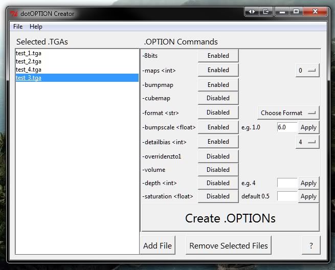Viewport: 335px width, 270px height.
Task: Toggle the -maps <int> Enabled button
Action: tap(218, 70)
